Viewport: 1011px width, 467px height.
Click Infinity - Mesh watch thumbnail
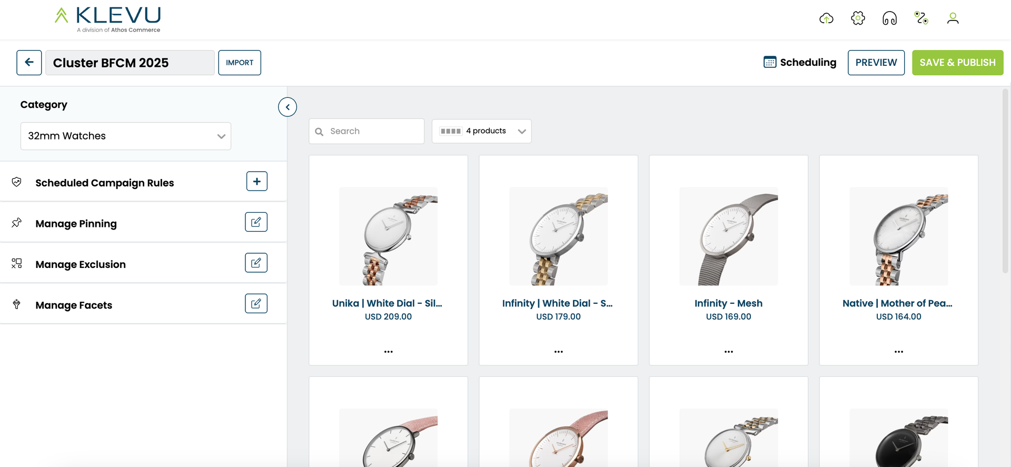(x=729, y=236)
